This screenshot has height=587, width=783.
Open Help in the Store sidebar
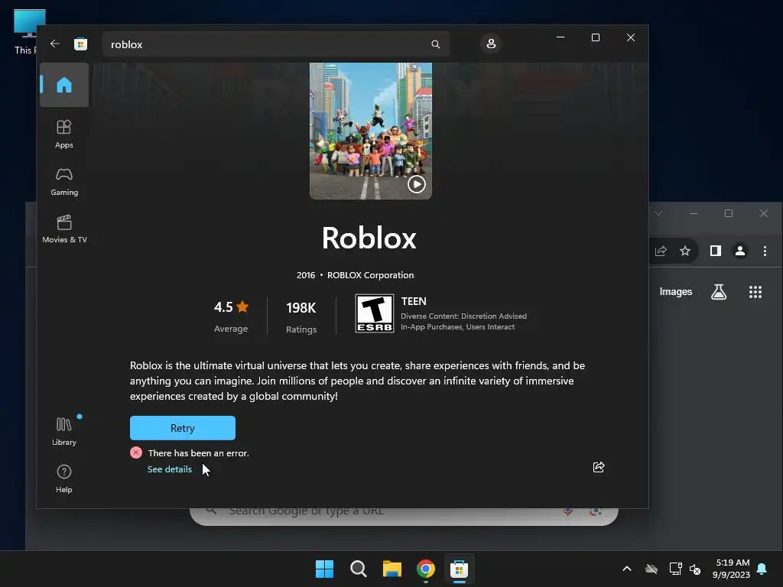[64, 478]
